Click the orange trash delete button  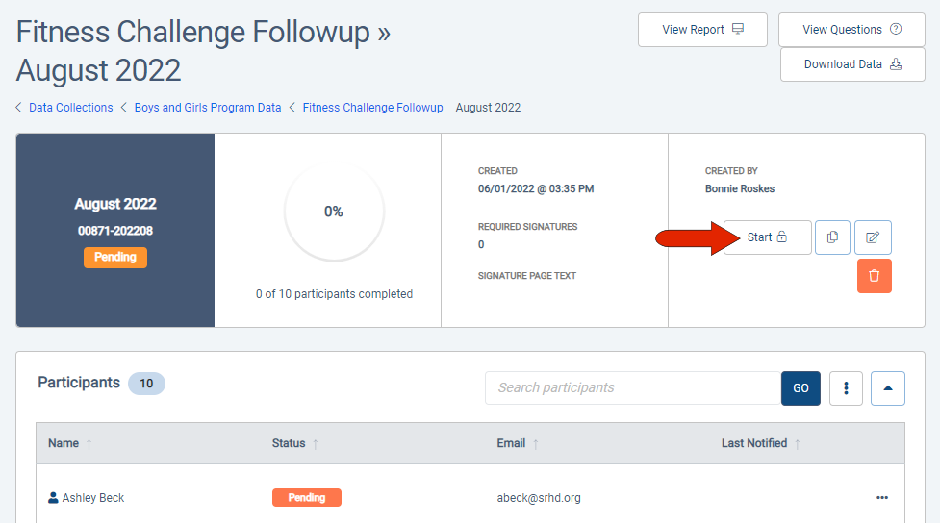(874, 276)
